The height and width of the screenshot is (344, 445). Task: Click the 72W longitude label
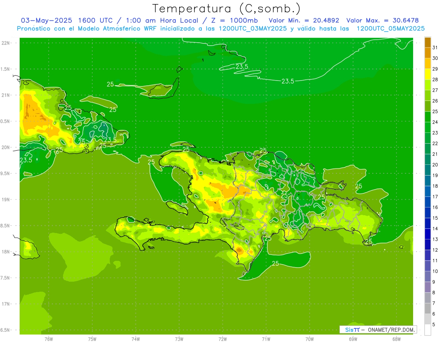[x=222, y=339]
